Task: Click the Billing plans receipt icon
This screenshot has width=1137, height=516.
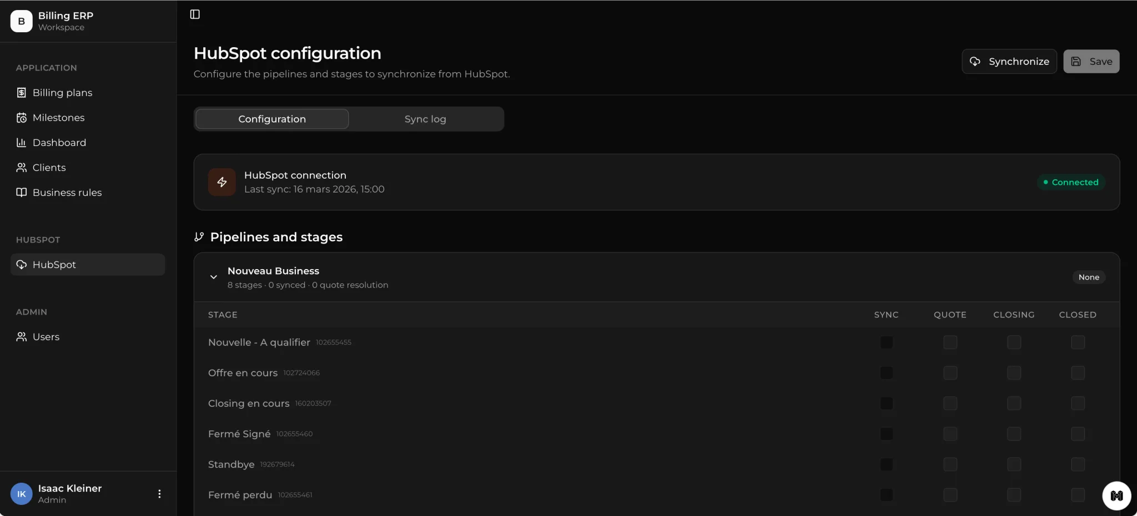Action: (22, 93)
